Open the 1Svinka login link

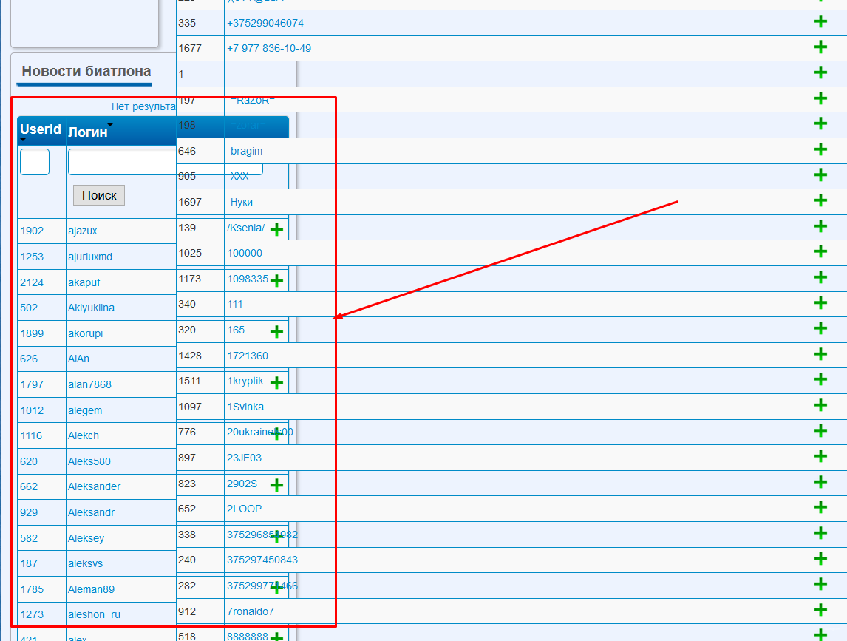click(245, 407)
